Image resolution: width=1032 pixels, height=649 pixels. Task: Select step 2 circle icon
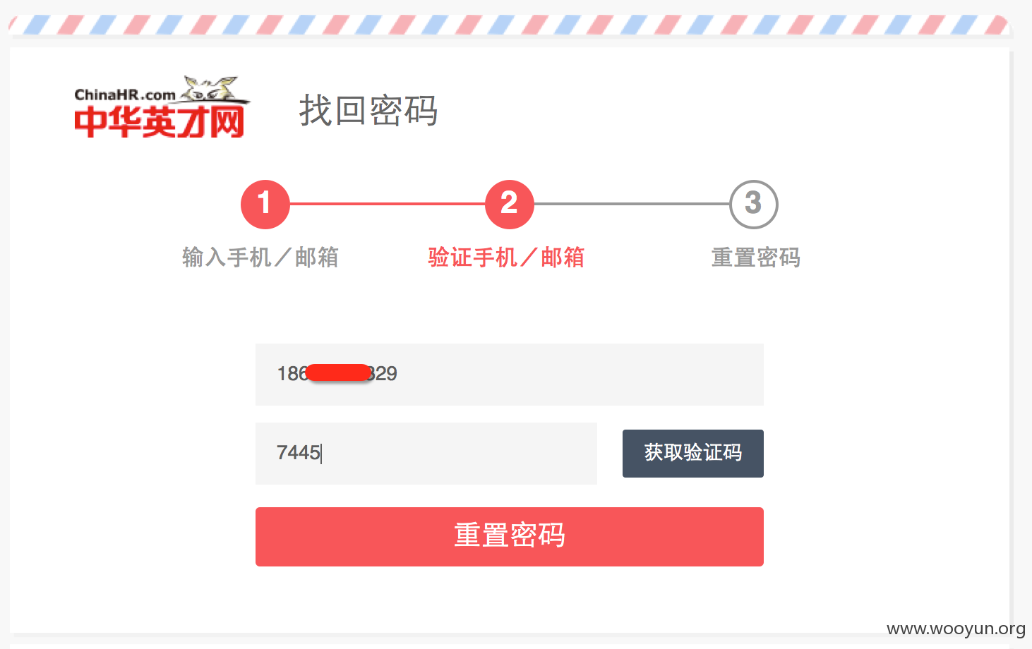click(510, 205)
